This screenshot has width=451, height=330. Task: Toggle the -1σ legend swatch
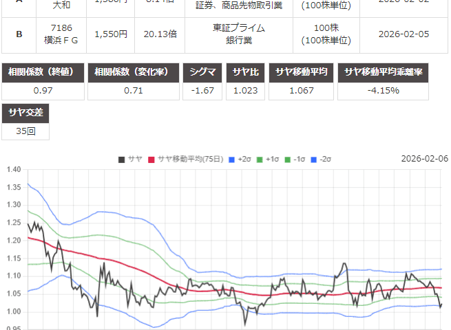(287, 159)
